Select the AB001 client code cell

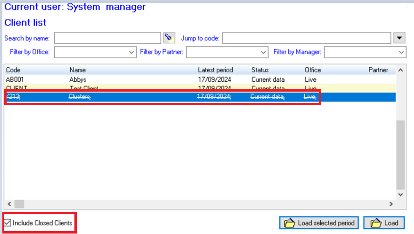click(x=15, y=79)
